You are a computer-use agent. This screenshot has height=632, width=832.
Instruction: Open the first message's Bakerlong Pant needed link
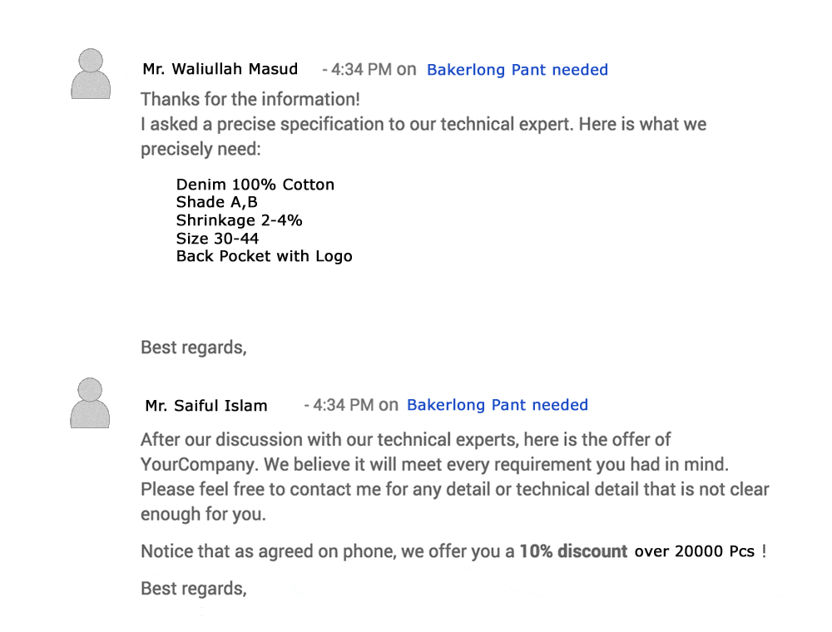(517, 70)
